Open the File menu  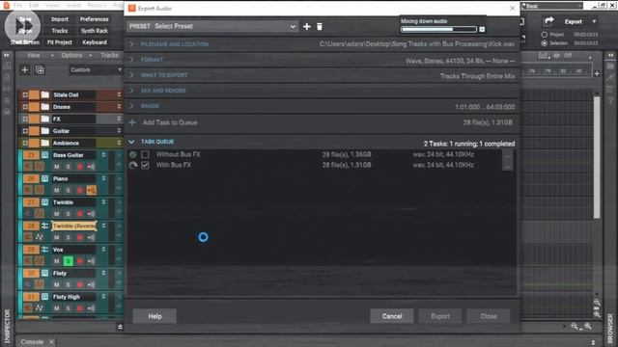pyautogui.click(x=18, y=6)
